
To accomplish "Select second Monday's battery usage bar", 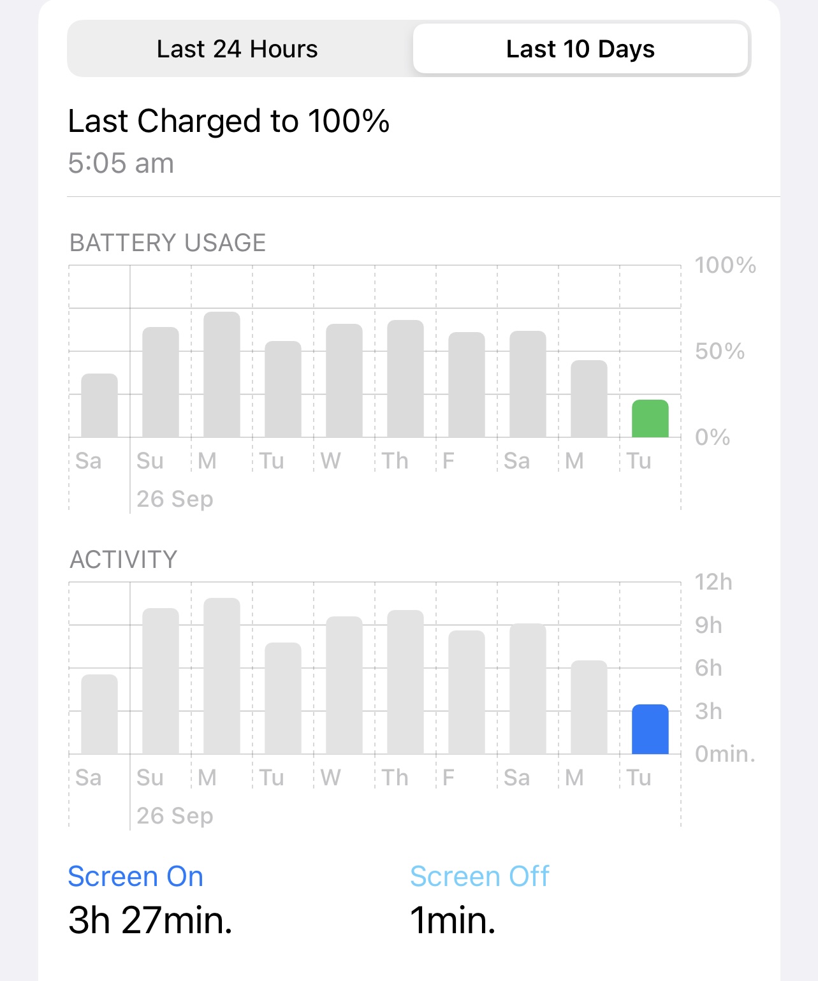I will point(589,398).
